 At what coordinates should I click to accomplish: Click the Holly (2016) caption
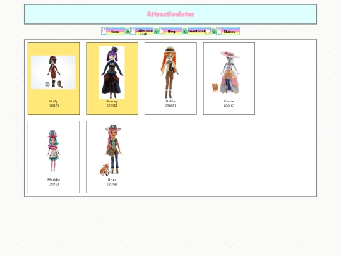click(x=54, y=104)
